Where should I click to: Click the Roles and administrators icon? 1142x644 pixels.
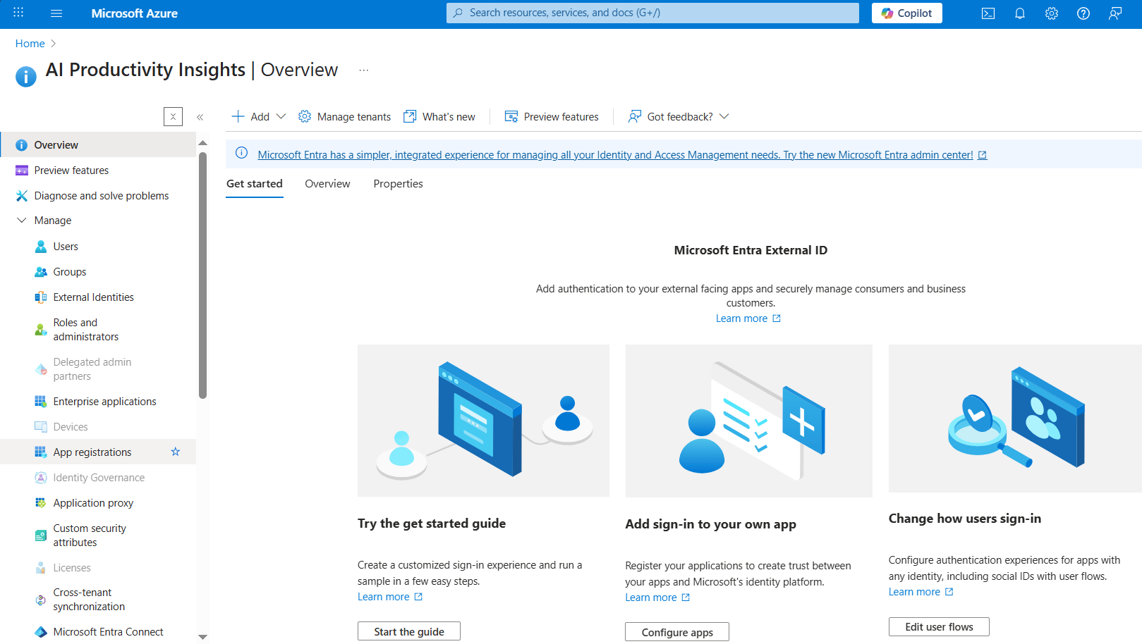[41, 330]
